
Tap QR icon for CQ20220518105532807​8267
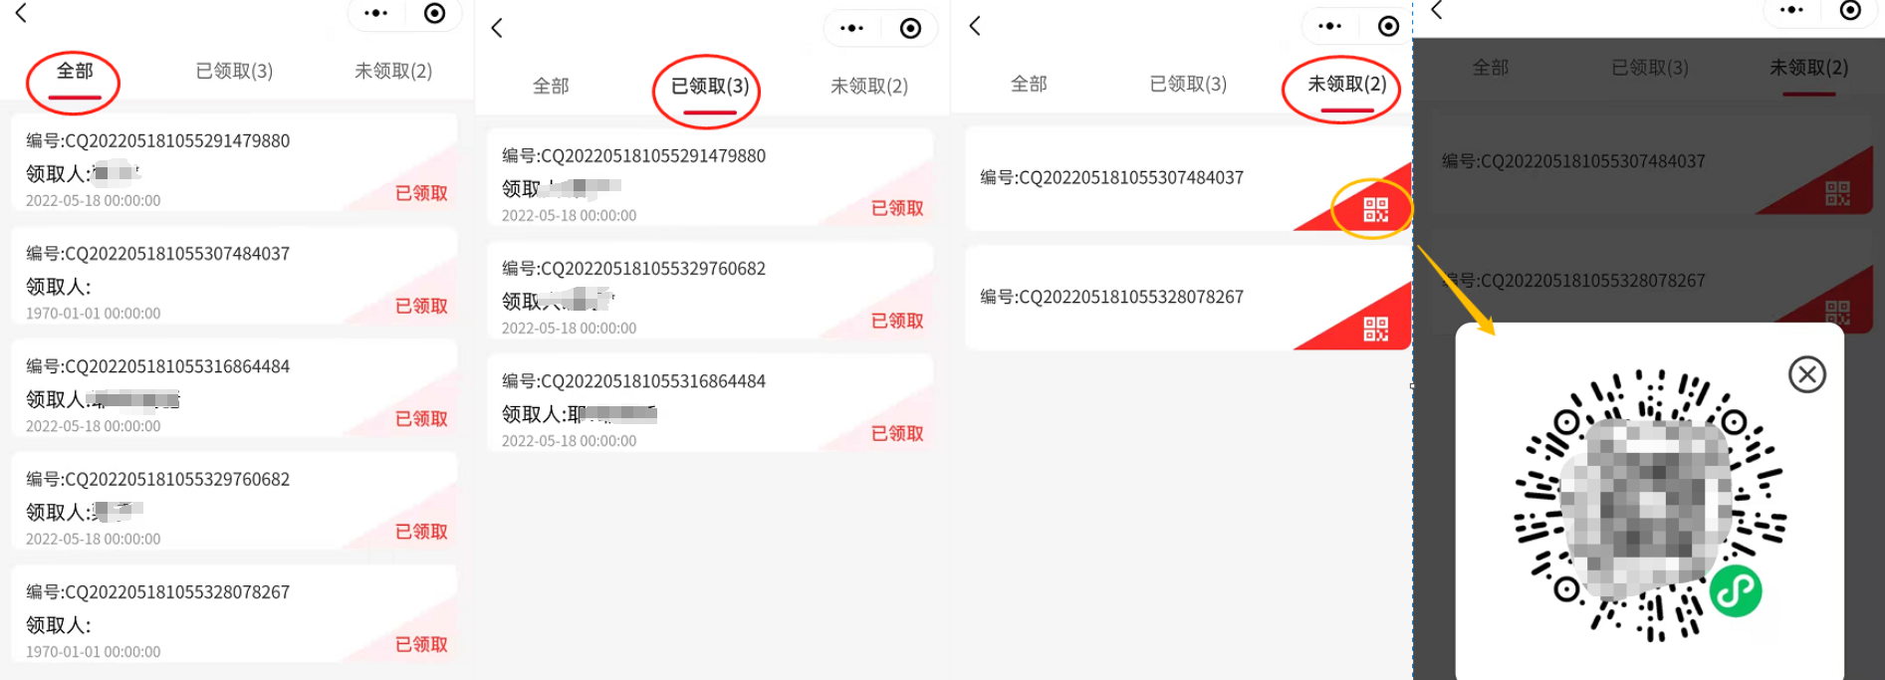[1375, 329]
